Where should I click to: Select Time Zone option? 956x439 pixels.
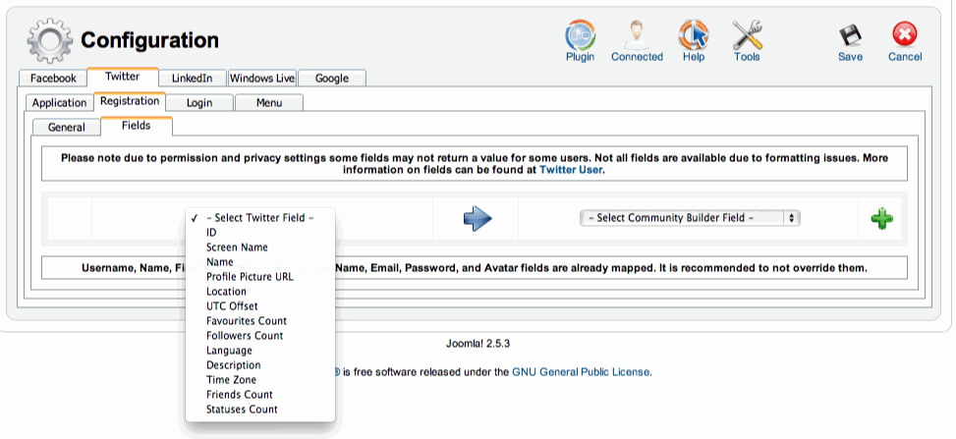coord(260,379)
